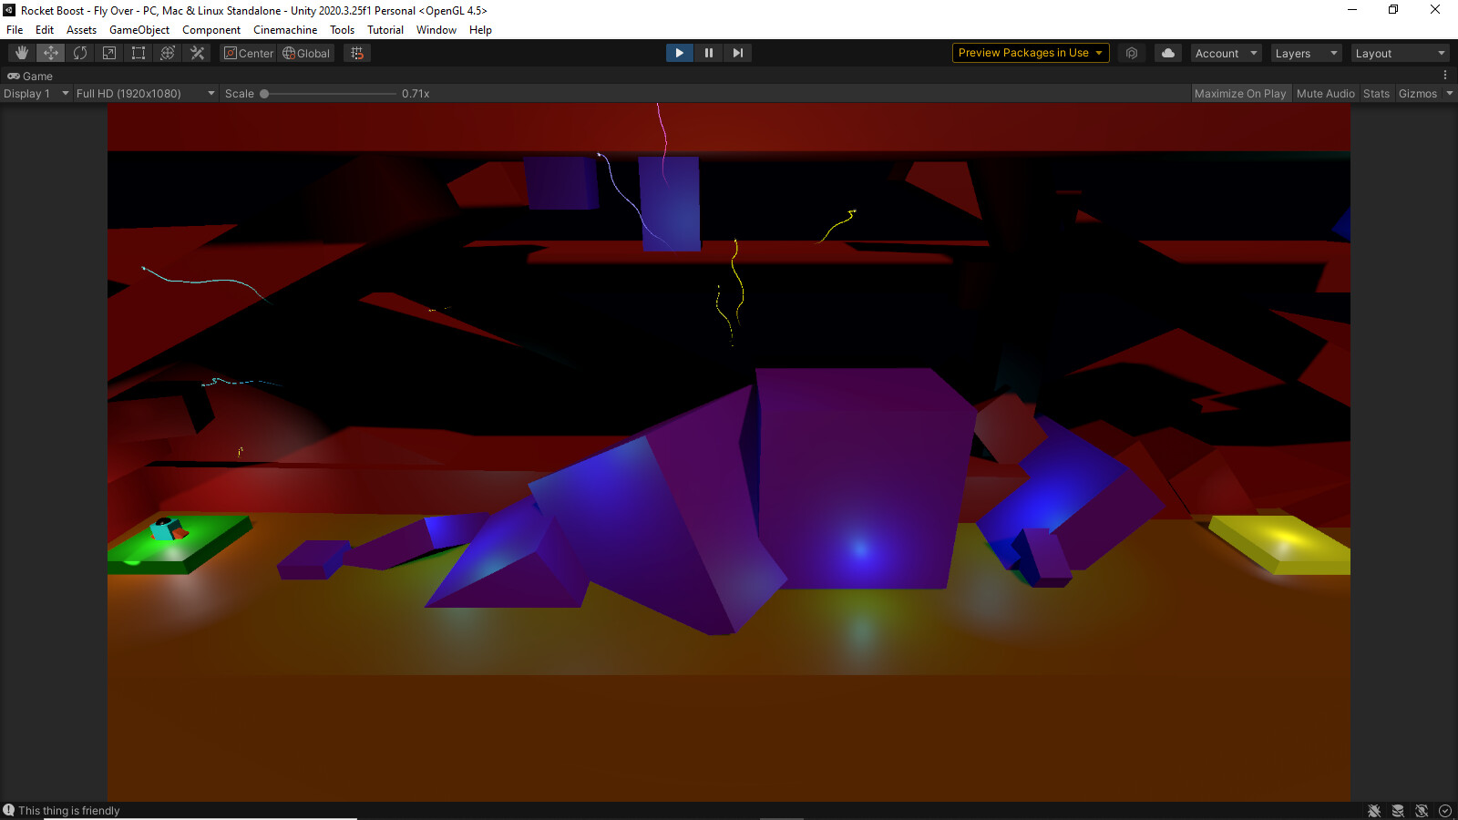1458x820 pixels.
Task: Toggle the Stats overlay
Action: 1376,94
